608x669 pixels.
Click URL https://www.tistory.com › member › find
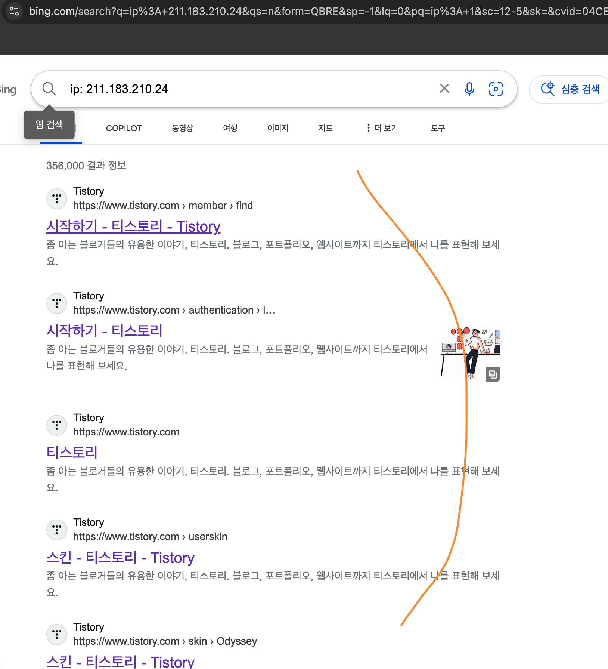pyautogui.click(x=163, y=206)
